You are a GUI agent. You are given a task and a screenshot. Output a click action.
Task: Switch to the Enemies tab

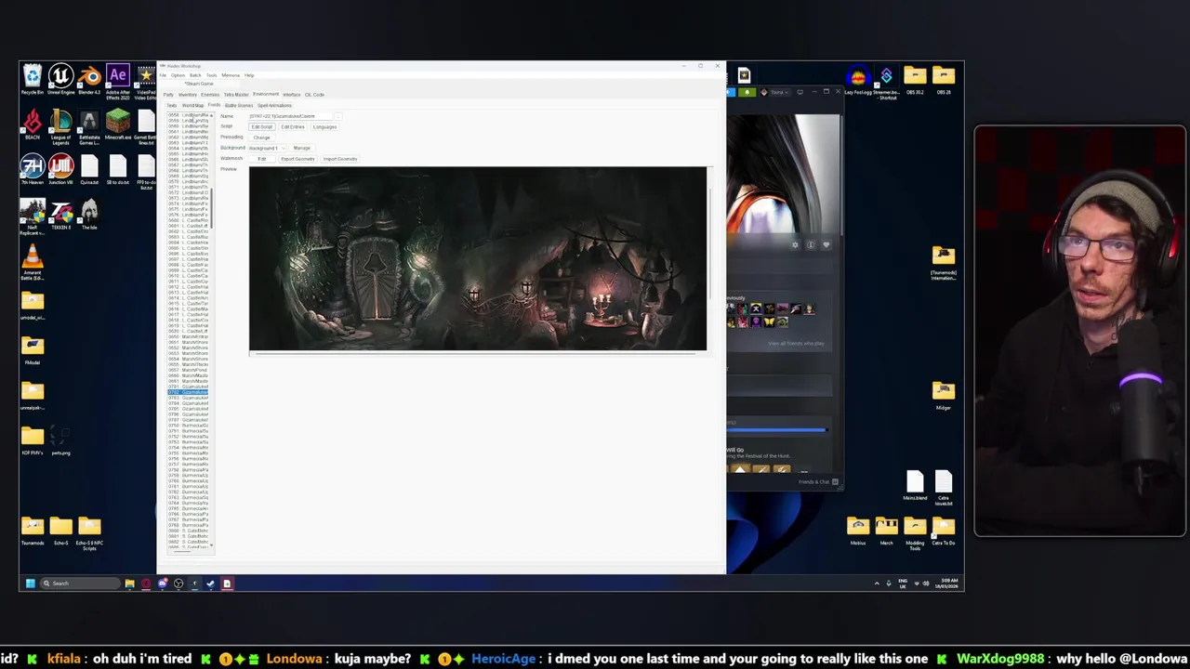coord(210,95)
